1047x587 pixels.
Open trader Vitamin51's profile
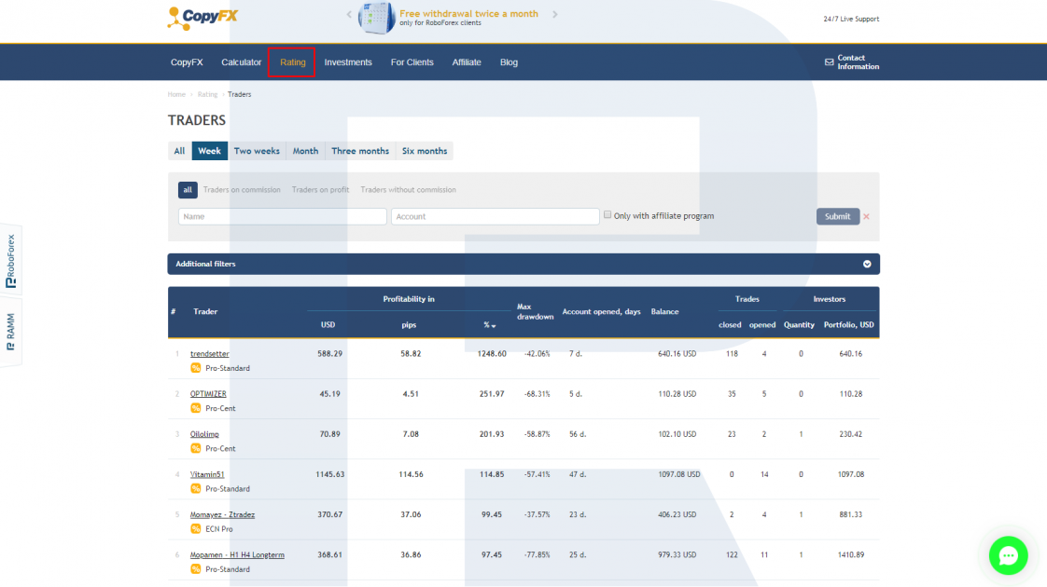207,475
